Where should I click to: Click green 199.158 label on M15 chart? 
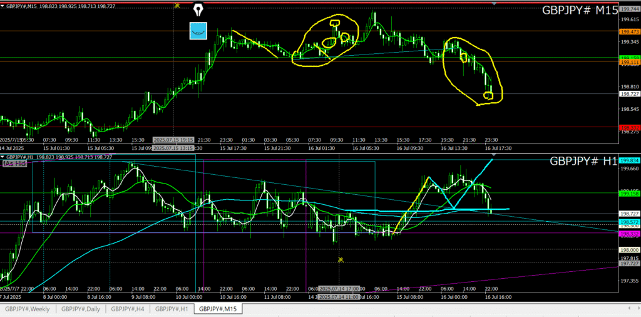point(630,58)
